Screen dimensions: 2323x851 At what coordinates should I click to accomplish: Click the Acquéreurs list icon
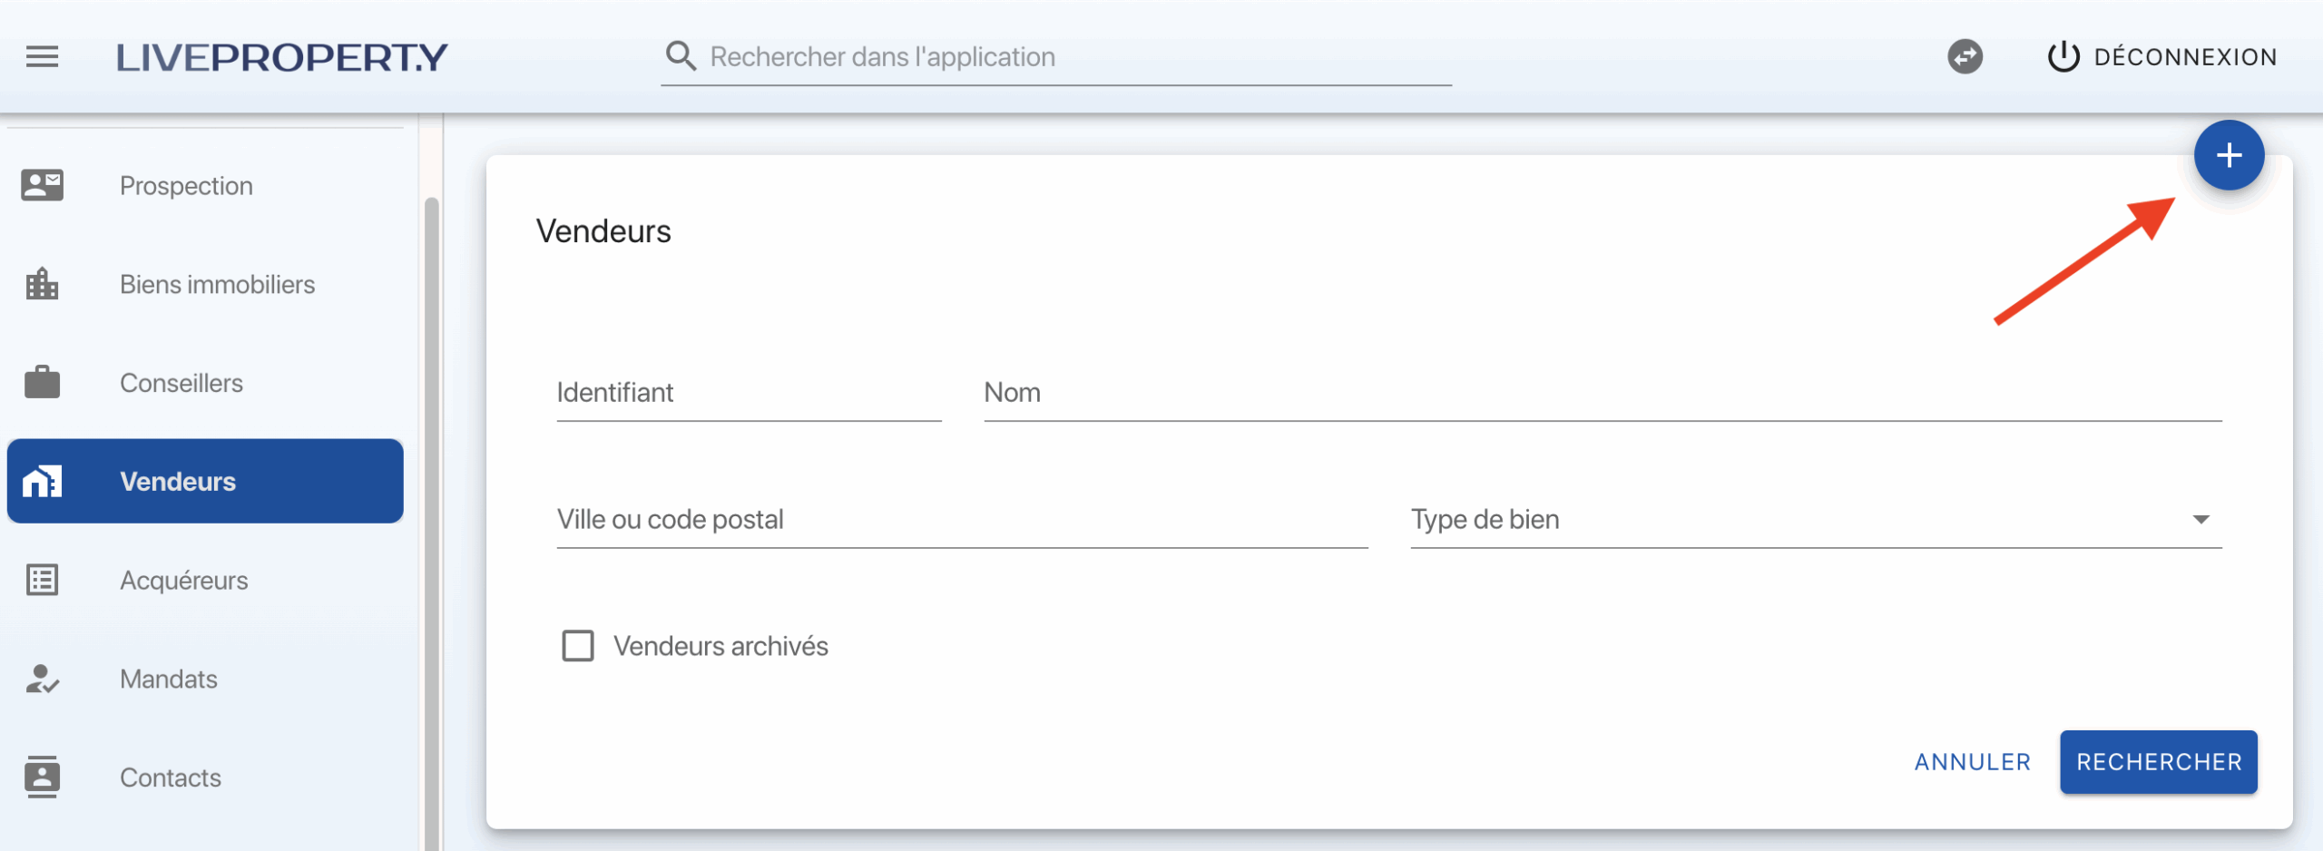(x=42, y=580)
